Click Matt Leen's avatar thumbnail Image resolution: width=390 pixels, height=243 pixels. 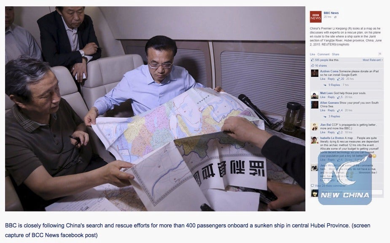coord(315,95)
